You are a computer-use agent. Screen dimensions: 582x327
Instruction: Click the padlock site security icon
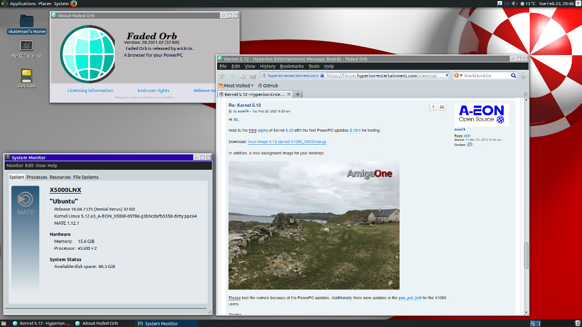322,76
